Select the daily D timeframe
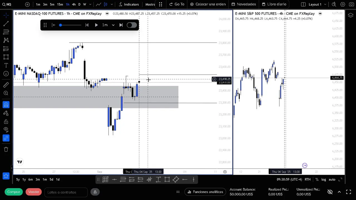Image resolution: width=356 pixels, height=200 pixels. pos(79,4)
